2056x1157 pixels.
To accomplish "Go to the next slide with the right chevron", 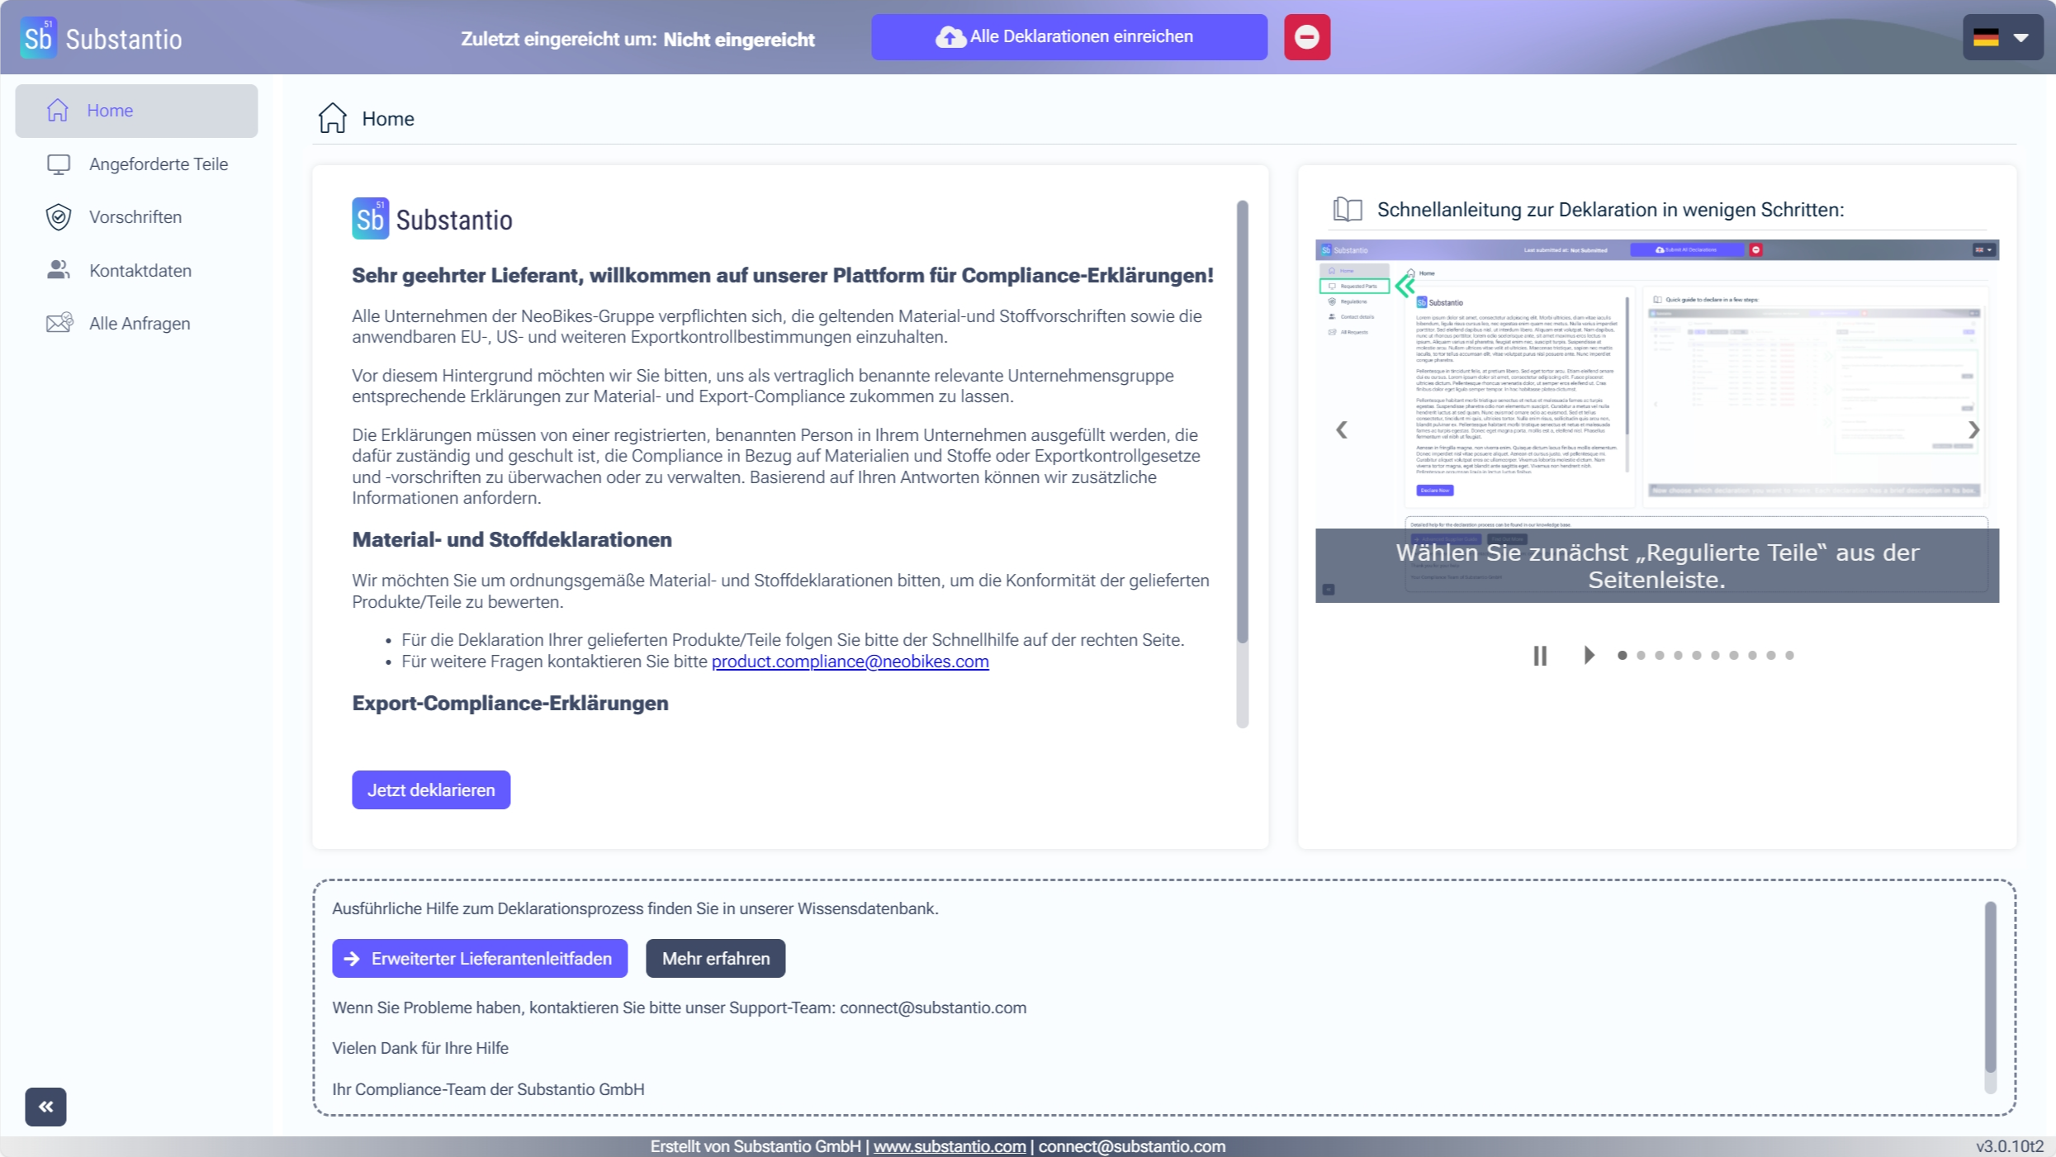I will [x=1973, y=429].
